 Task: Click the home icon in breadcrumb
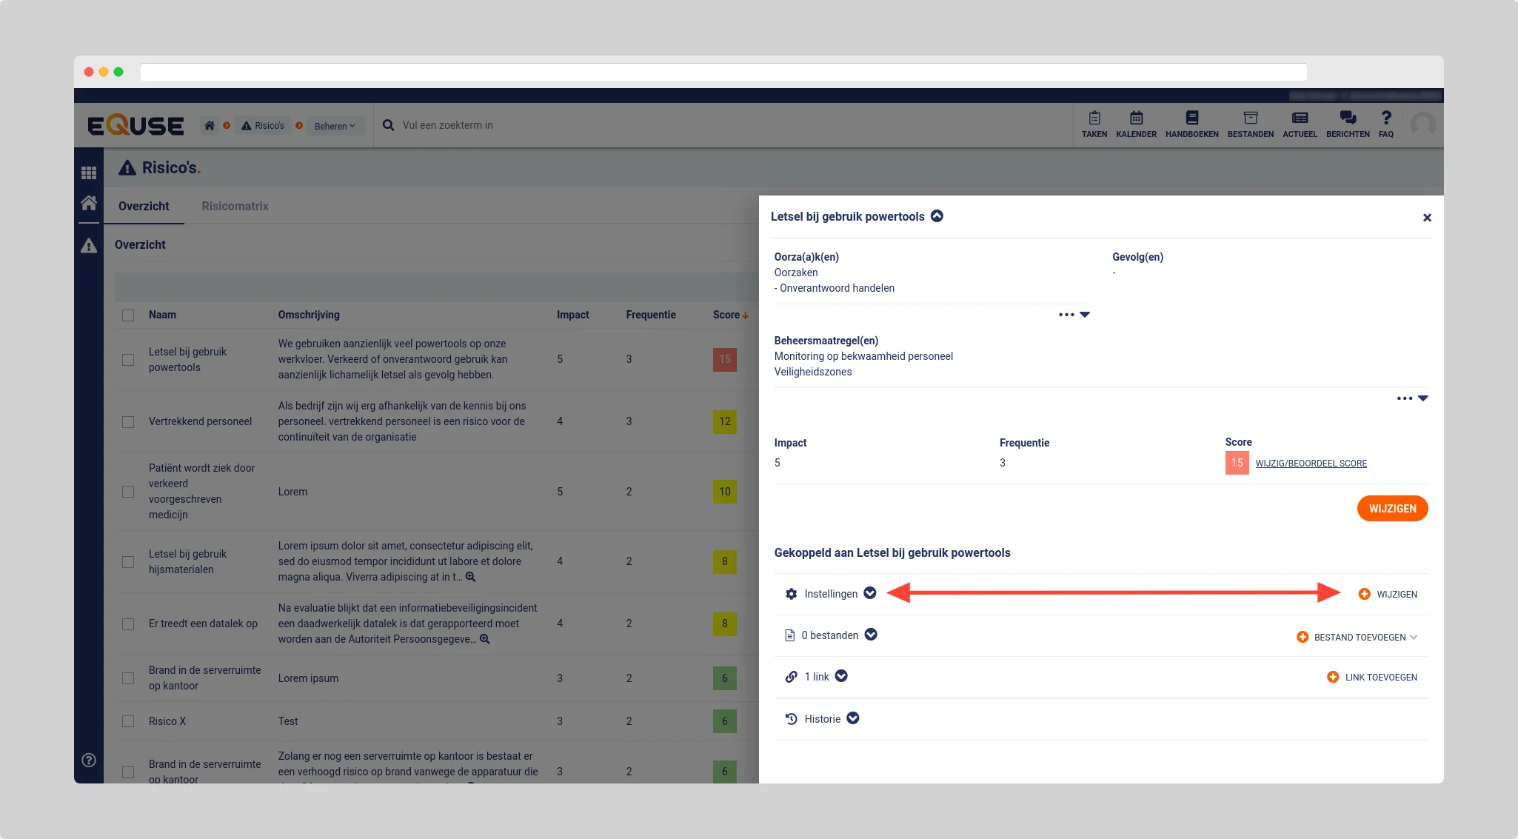point(210,126)
